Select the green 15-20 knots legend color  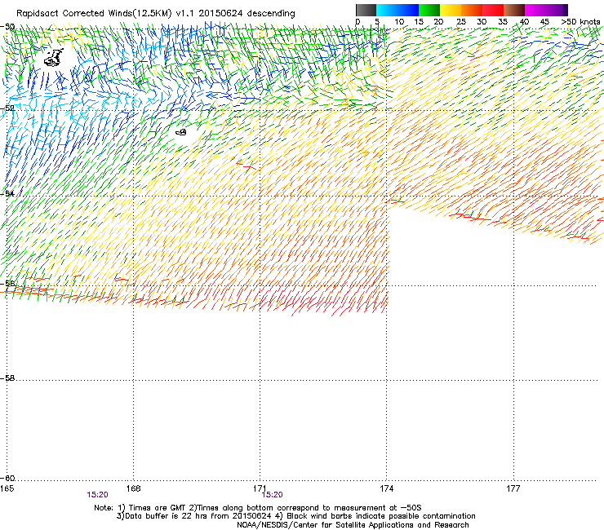(x=429, y=10)
